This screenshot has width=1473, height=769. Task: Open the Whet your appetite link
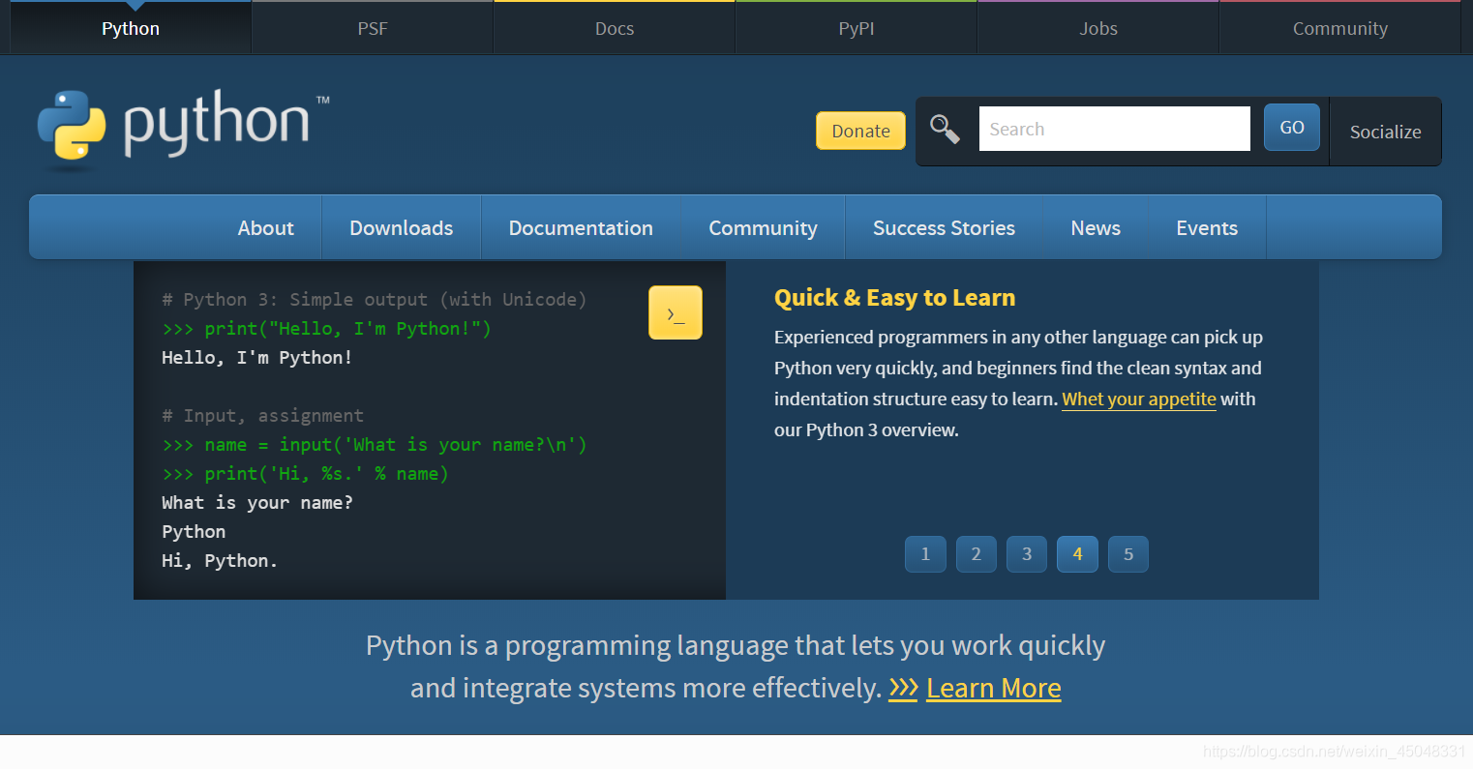pos(1138,399)
